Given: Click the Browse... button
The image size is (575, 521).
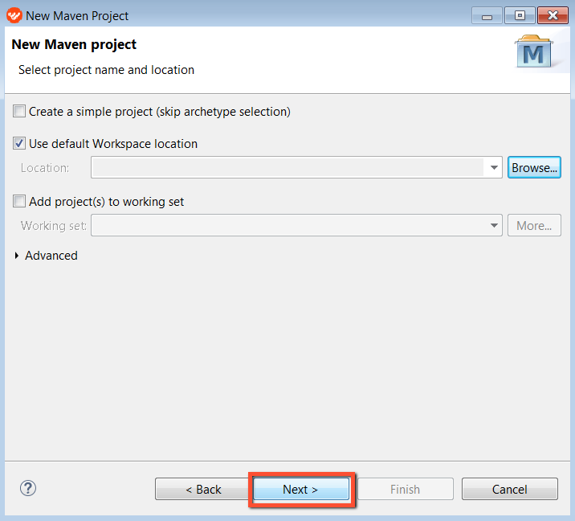Looking at the screenshot, I should pyautogui.click(x=534, y=167).
